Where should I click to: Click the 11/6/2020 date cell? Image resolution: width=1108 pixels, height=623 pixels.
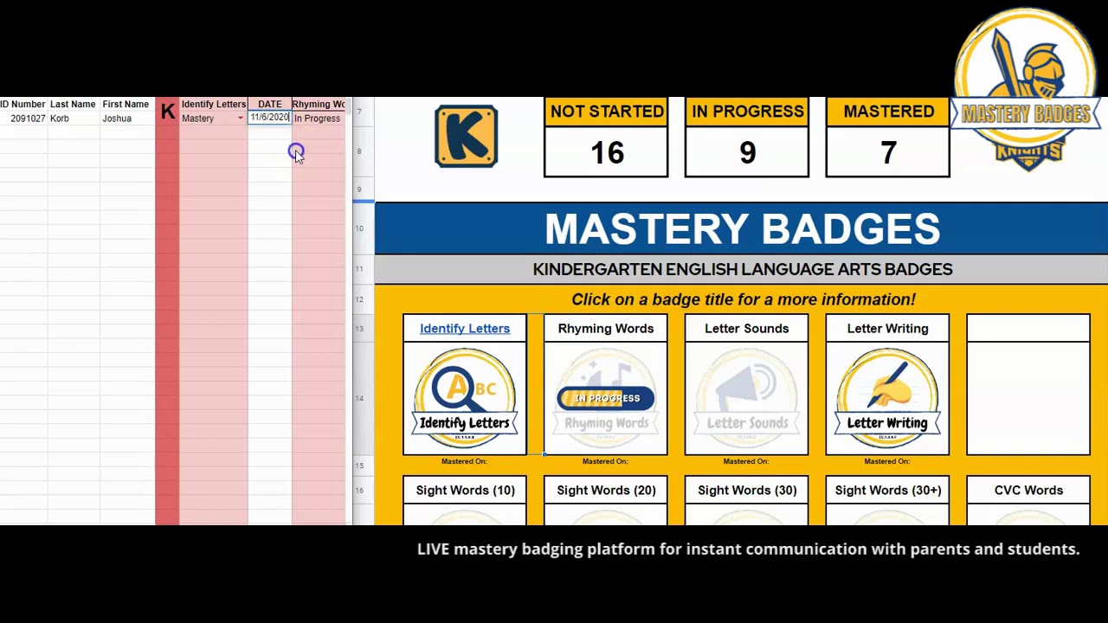pyautogui.click(x=270, y=118)
